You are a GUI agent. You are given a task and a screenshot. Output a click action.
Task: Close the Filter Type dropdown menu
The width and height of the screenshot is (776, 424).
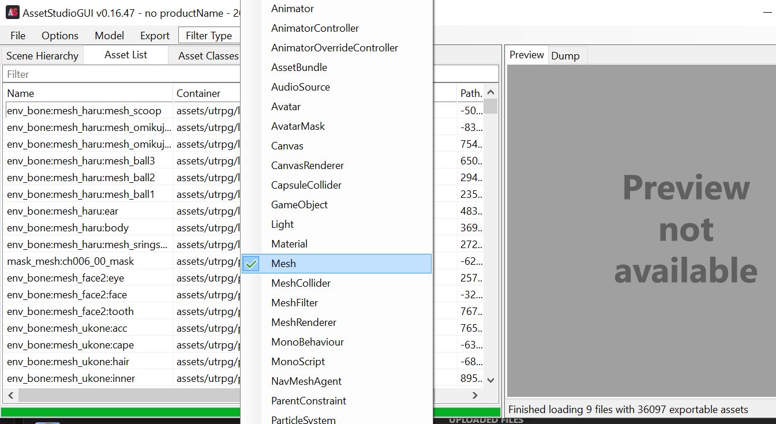pyautogui.click(x=209, y=36)
